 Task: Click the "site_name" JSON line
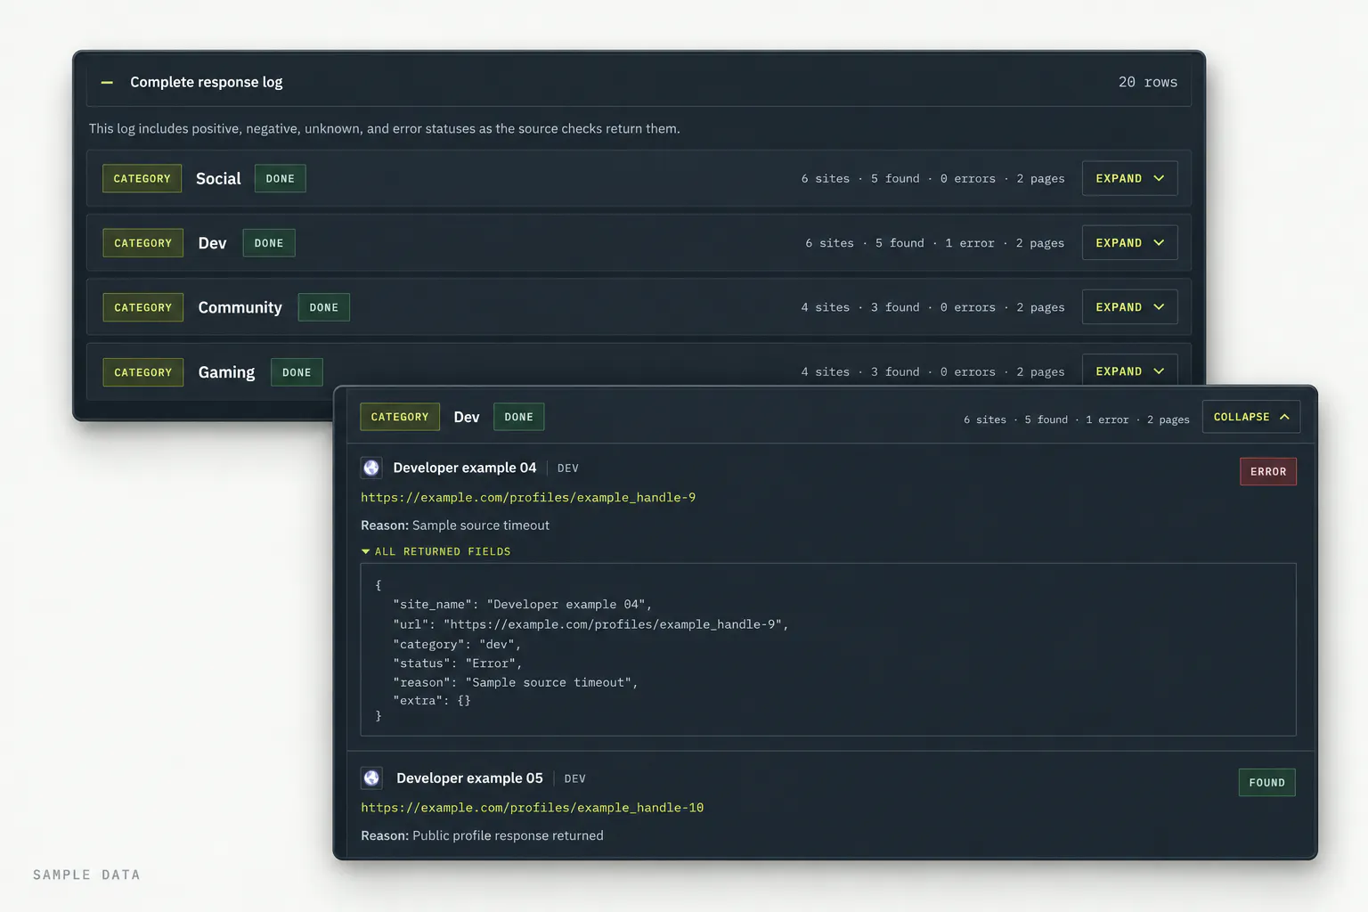522,605
